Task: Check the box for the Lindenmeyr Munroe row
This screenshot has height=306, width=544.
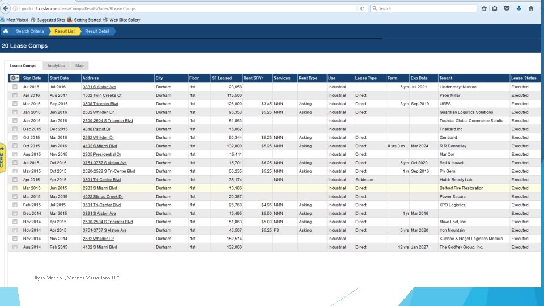Action: (15, 87)
